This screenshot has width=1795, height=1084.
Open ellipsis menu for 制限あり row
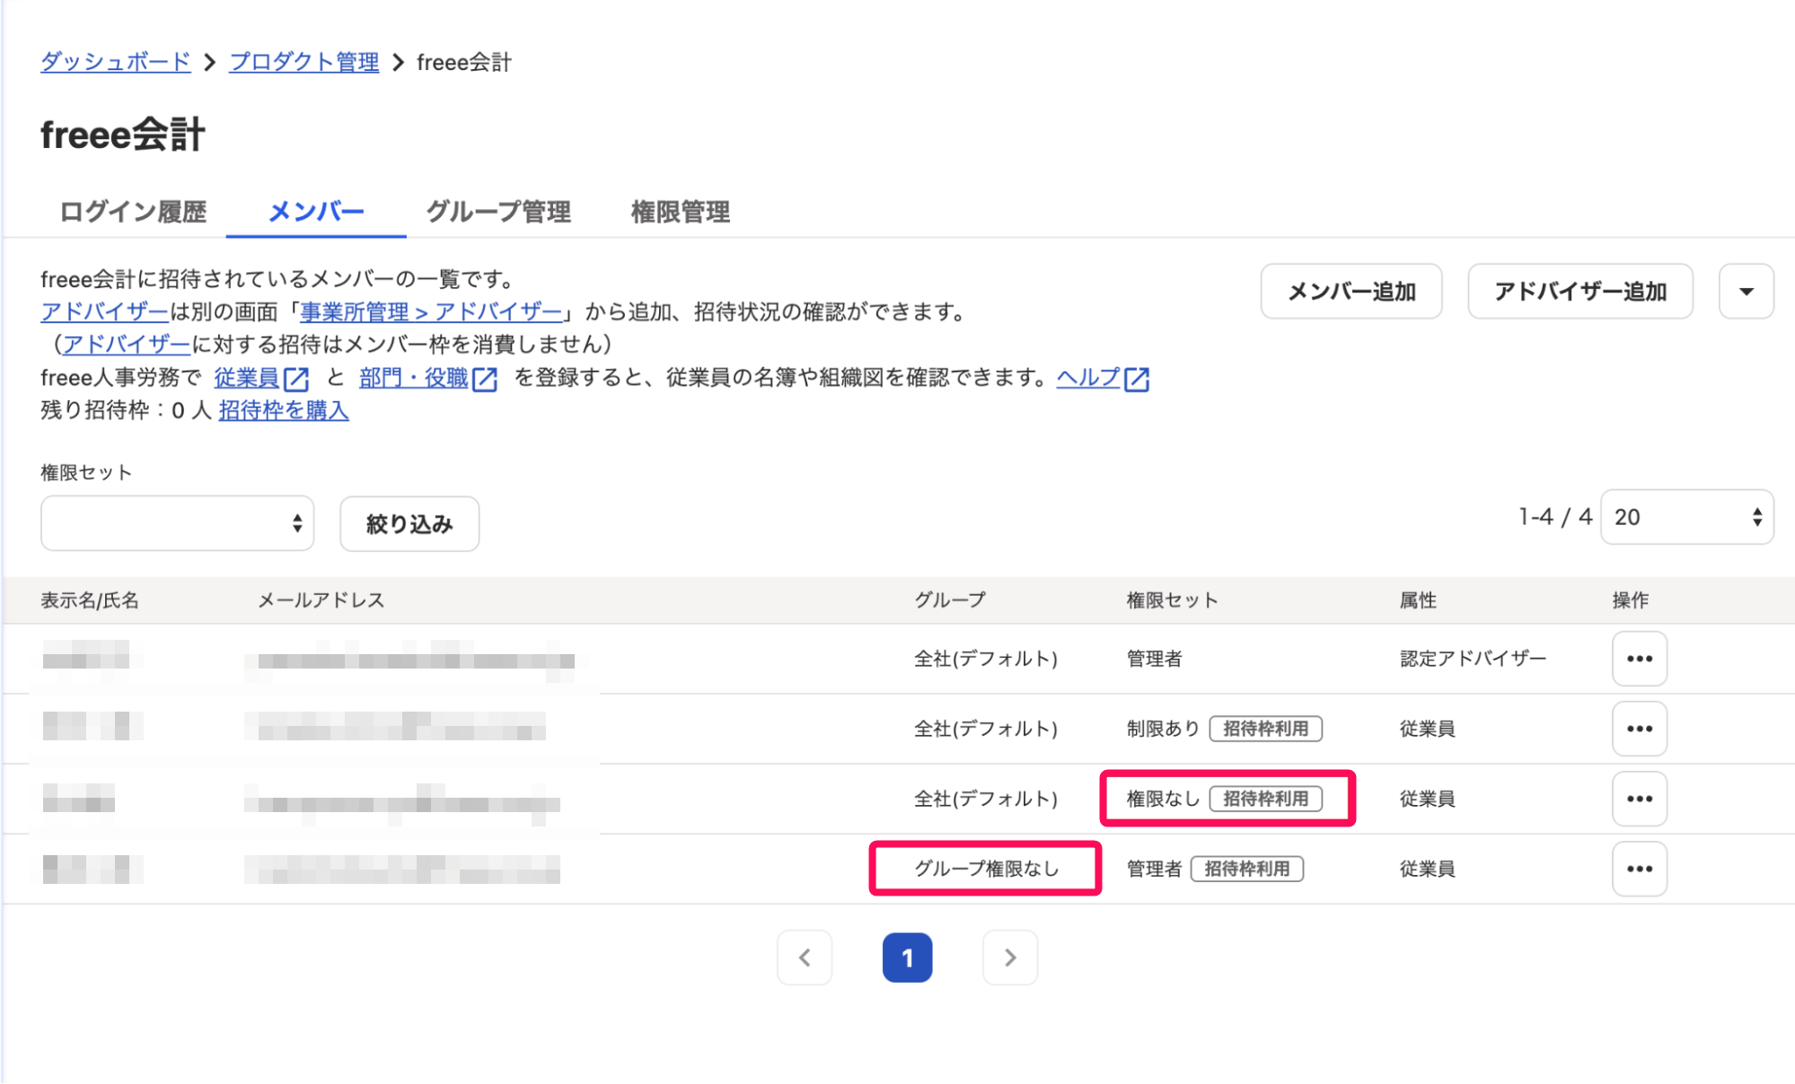(1640, 729)
